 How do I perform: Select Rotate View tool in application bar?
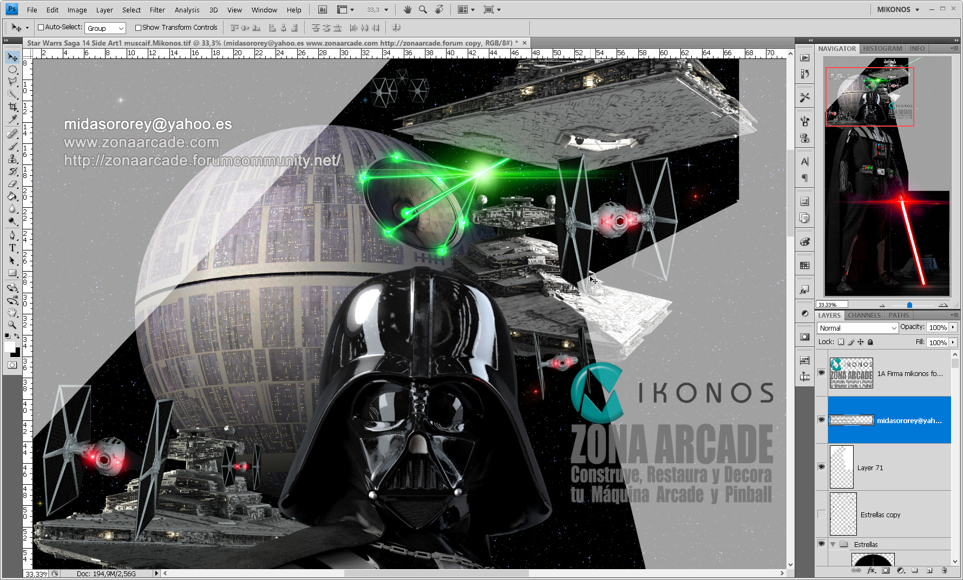439,10
